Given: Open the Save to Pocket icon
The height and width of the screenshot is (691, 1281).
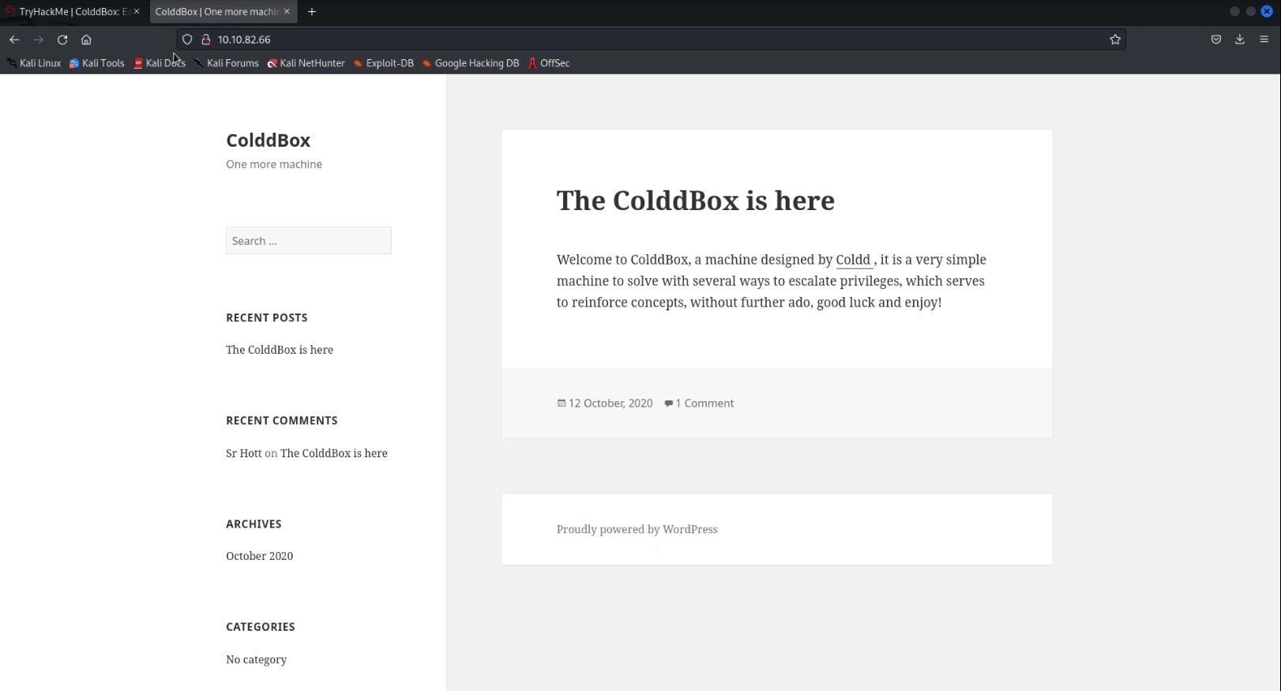Looking at the screenshot, I should click(1215, 39).
